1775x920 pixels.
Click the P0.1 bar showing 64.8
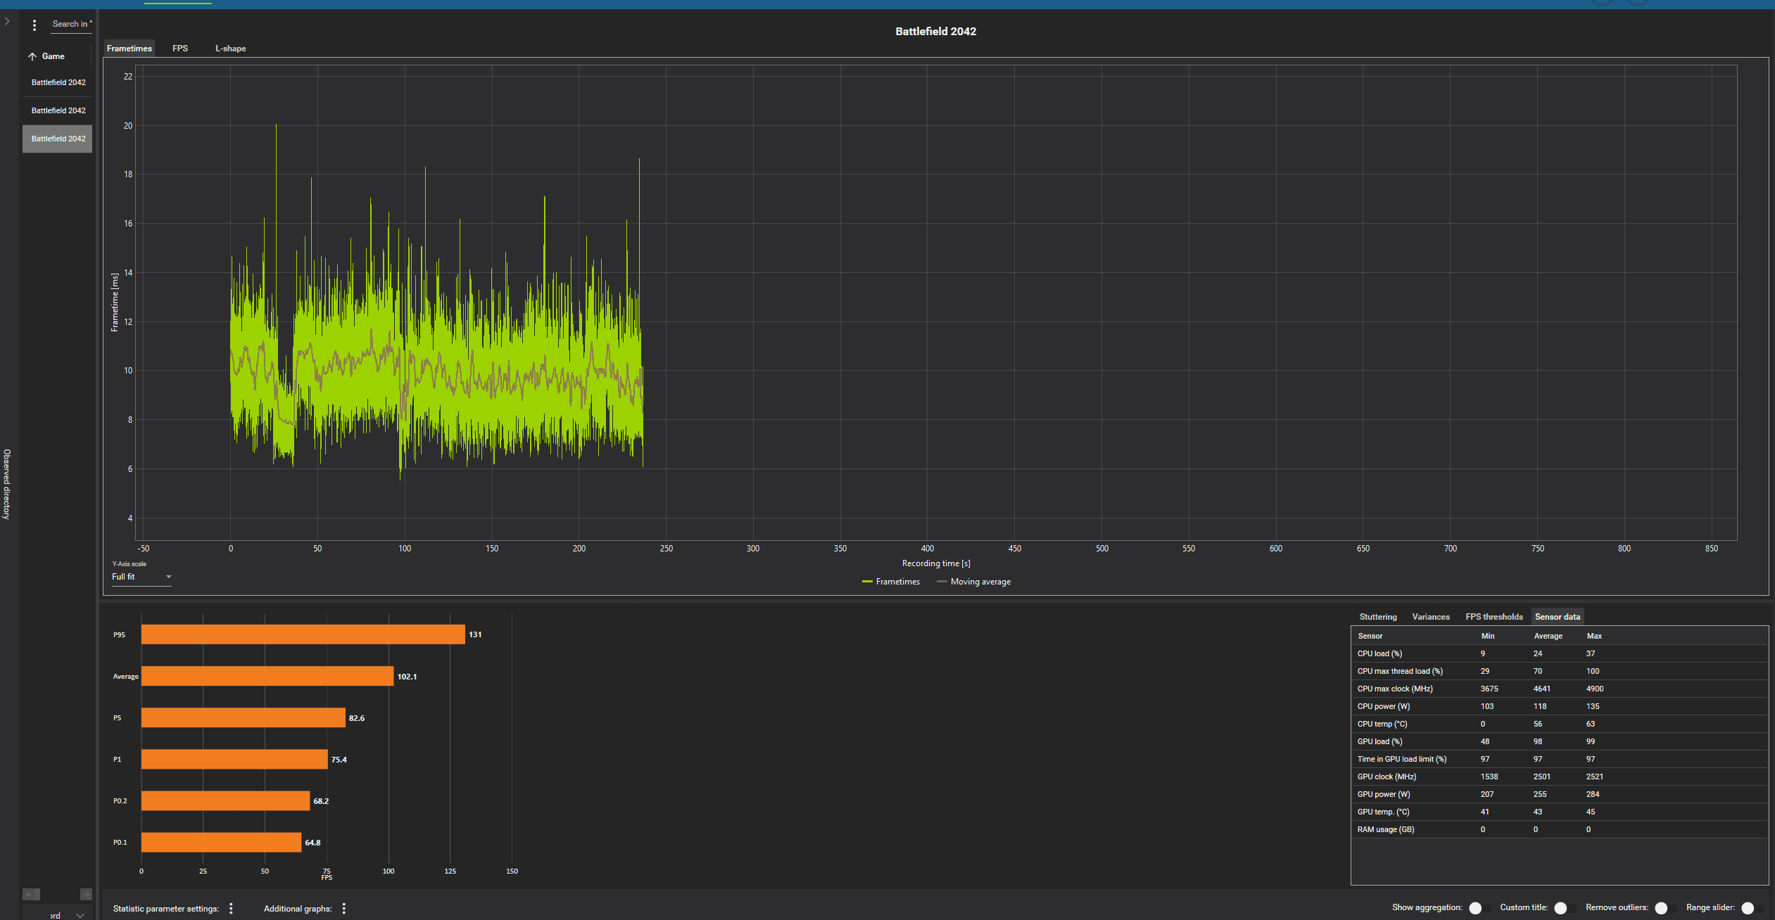[x=222, y=843]
